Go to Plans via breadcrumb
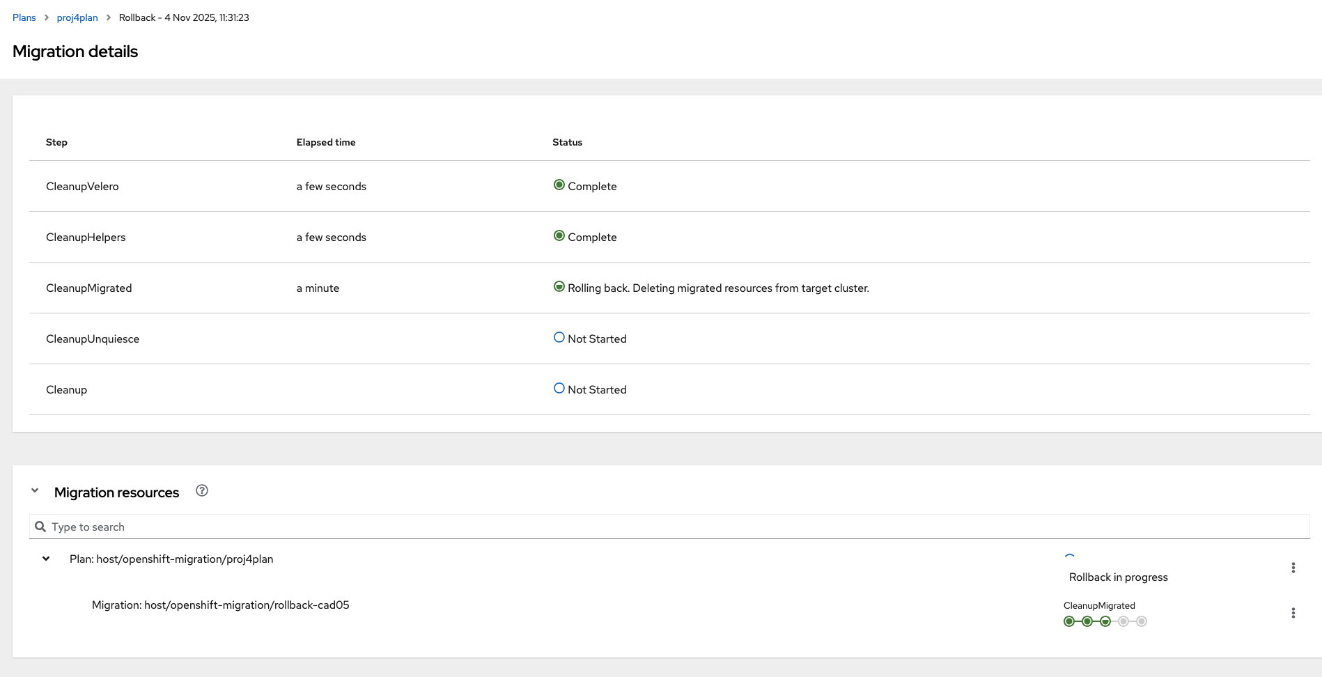1322x677 pixels. (x=24, y=17)
